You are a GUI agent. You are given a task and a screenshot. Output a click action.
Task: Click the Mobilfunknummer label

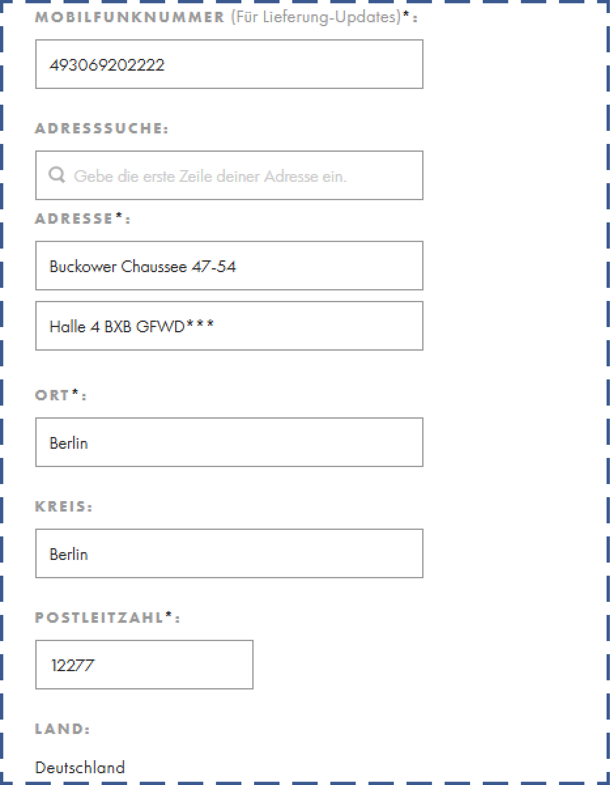129,17
